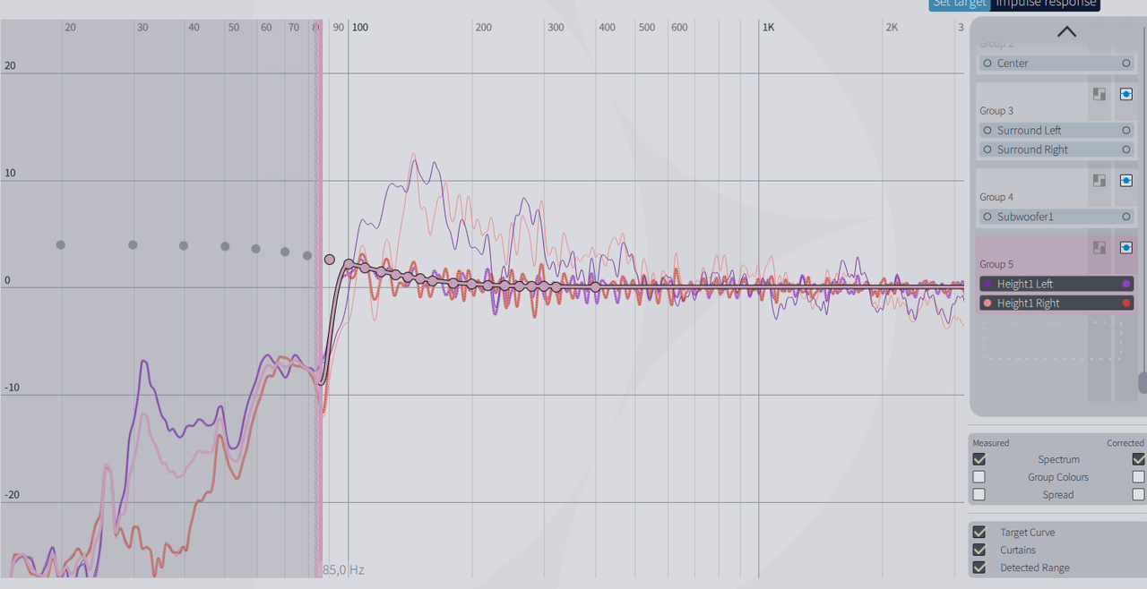The width and height of the screenshot is (1147, 589).
Task: Select the Subwoofer1 channel
Action: pyautogui.click(x=1056, y=217)
